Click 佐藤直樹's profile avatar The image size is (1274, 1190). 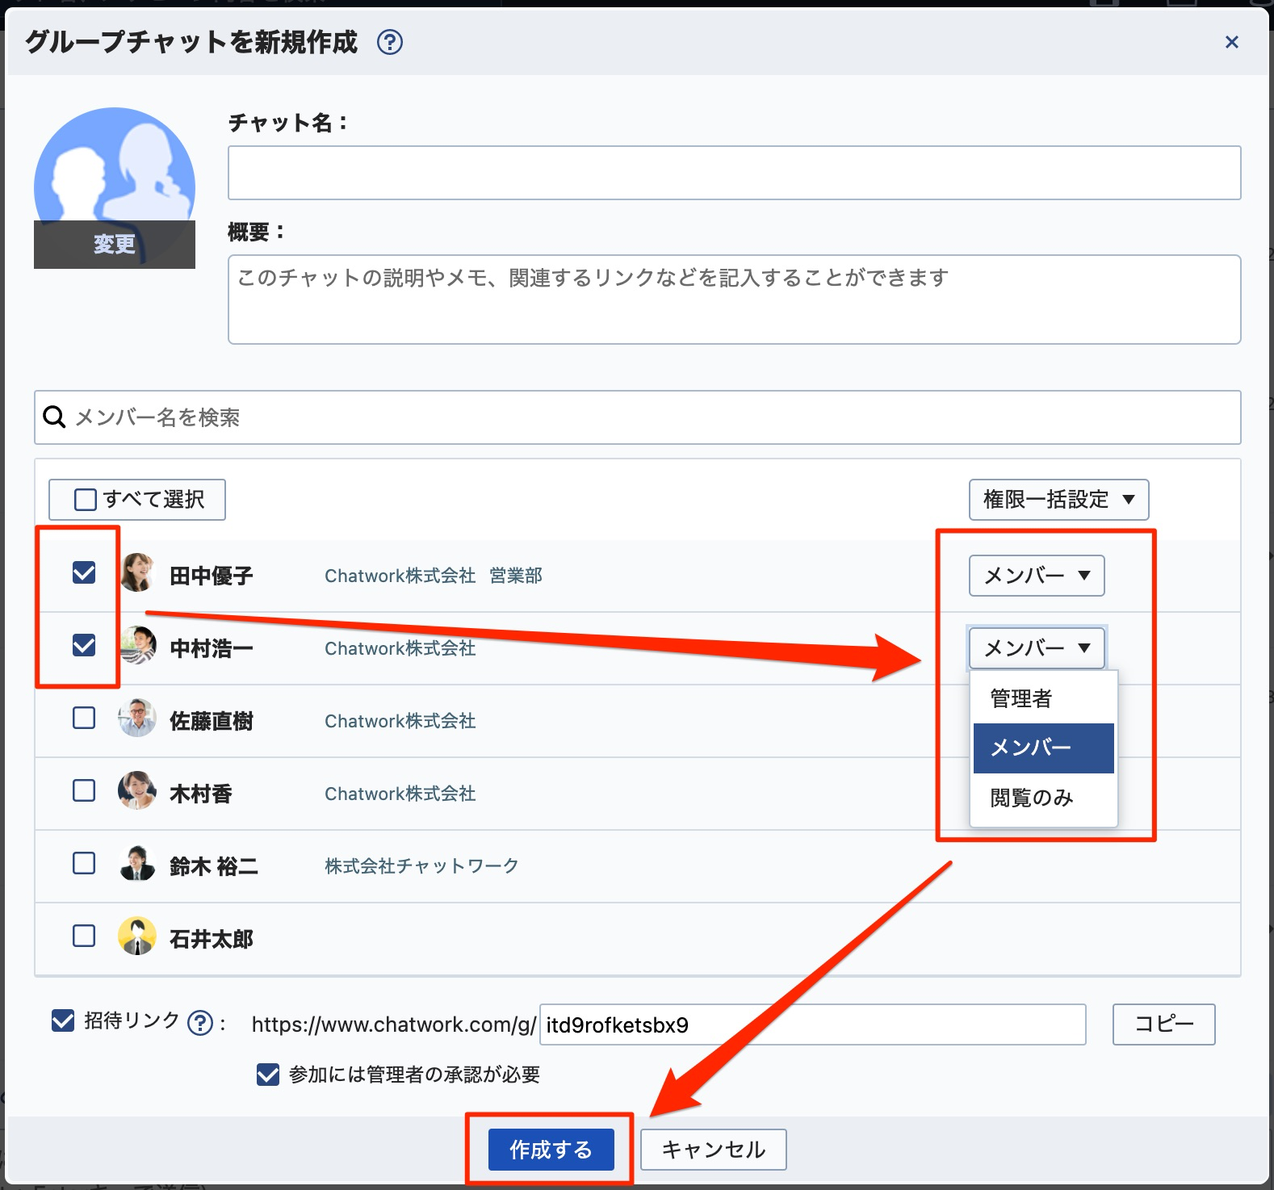[137, 719]
